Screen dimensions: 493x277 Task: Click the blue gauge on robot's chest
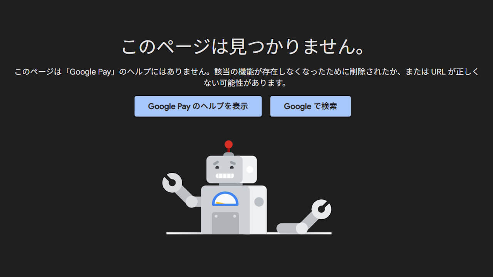(225, 199)
